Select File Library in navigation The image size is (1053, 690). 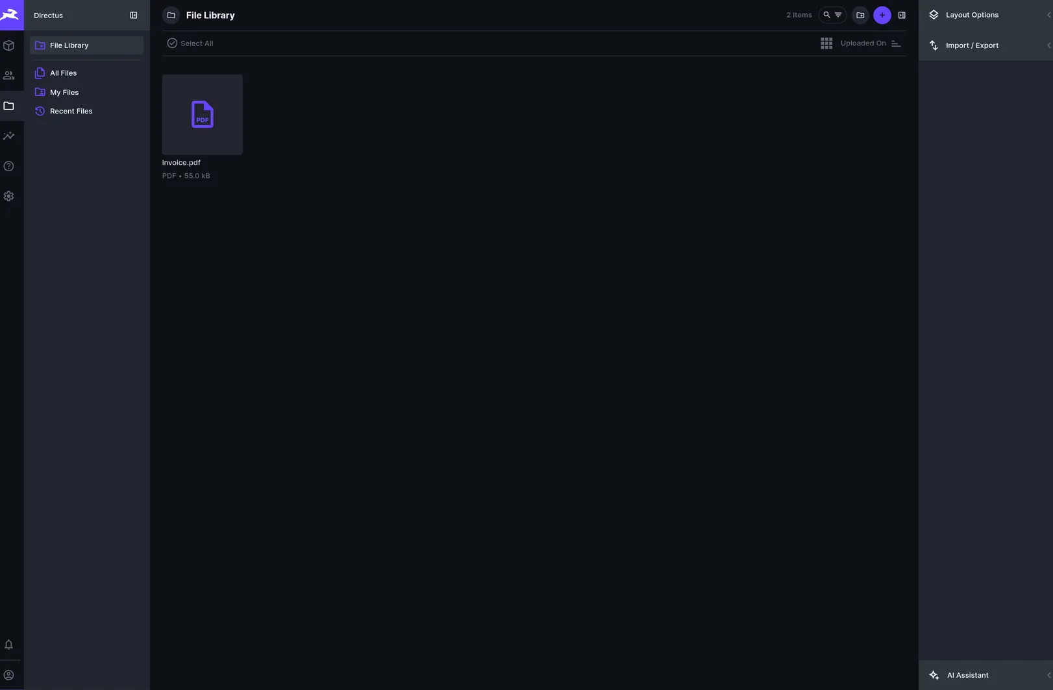tap(87, 45)
